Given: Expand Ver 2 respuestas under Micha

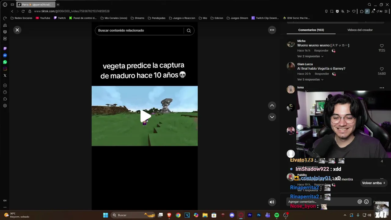Looking at the screenshot, I should point(310,56).
